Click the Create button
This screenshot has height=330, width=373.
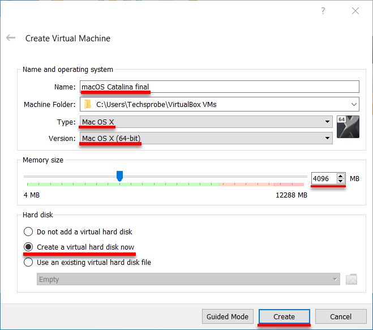pos(284,316)
